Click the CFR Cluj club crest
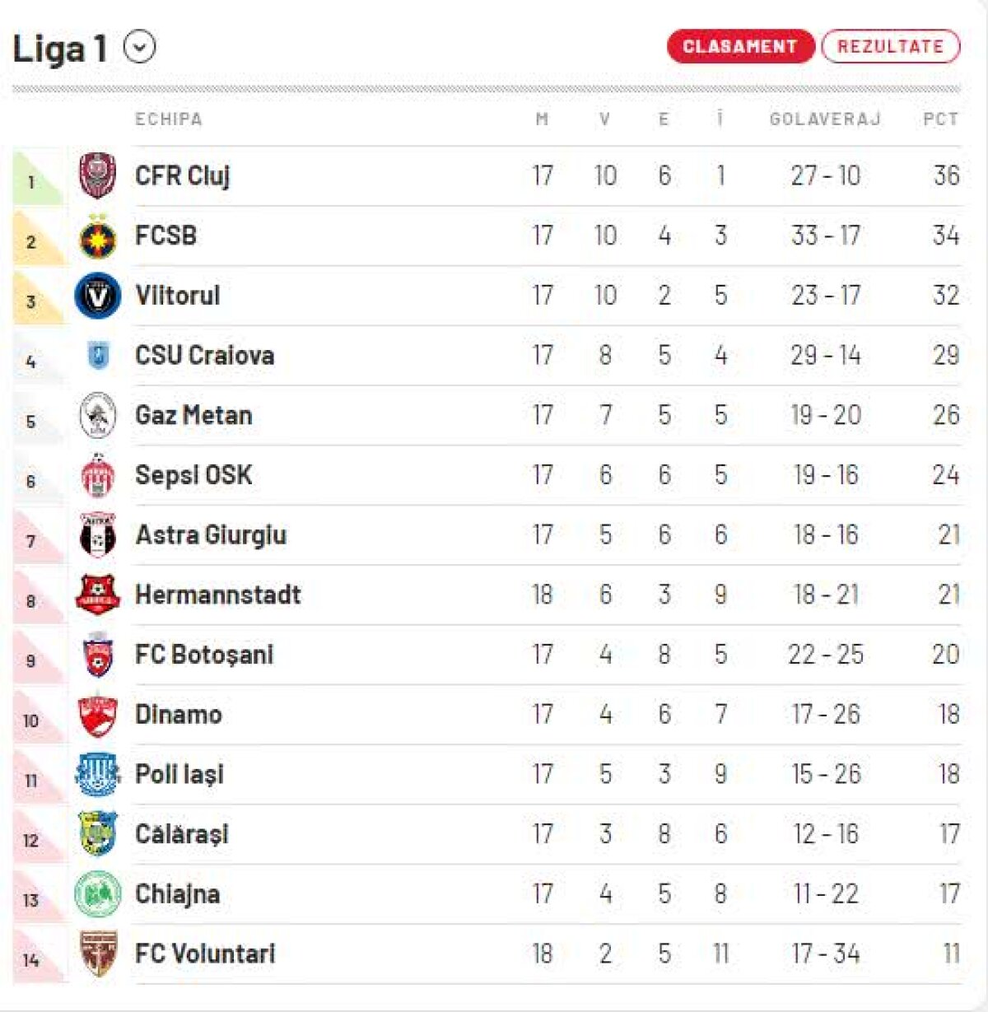The image size is (988, 1012). pos(97,175)
